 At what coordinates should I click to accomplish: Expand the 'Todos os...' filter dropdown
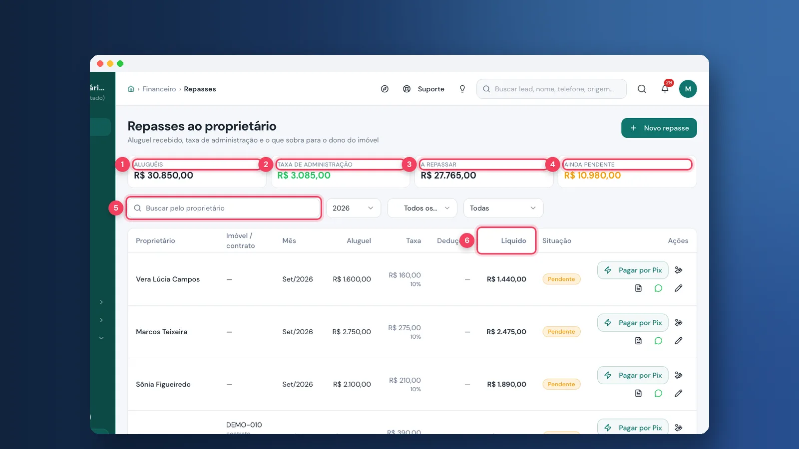(x=422, y=208)
